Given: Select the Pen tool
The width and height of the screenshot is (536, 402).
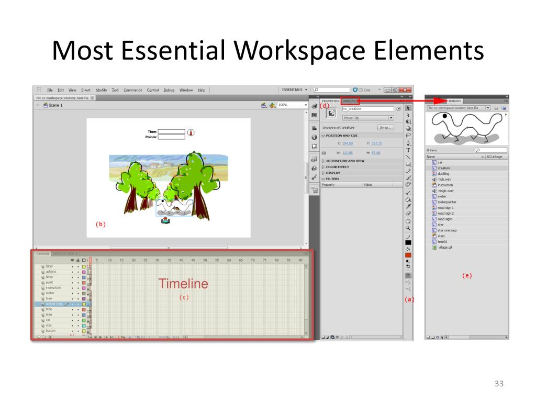Looking at the screenshot, I should click(408, 143).
